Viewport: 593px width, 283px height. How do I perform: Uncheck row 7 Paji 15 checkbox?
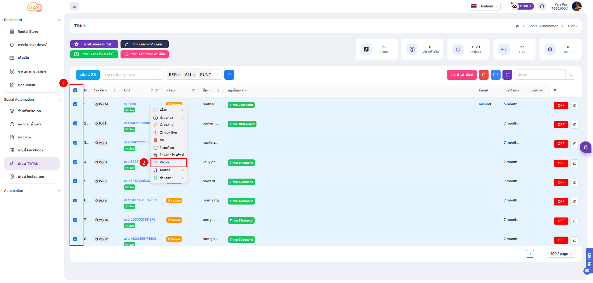pyautogui.click(x=75, y=220)
